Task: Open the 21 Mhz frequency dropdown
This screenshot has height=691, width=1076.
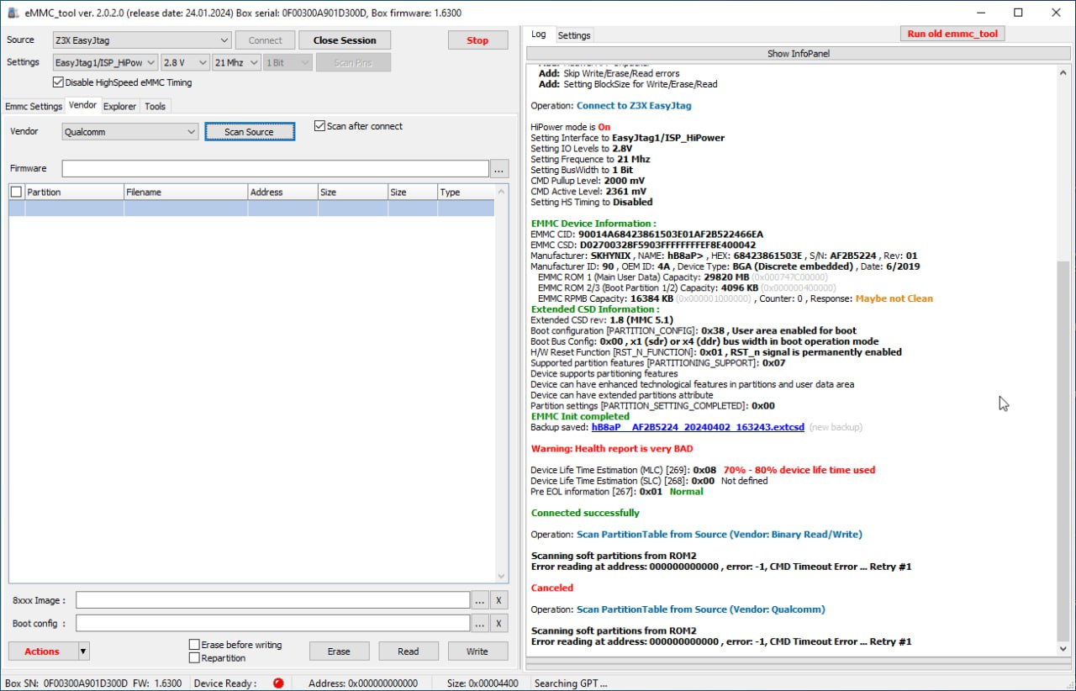Action: (x=236, y=63)
